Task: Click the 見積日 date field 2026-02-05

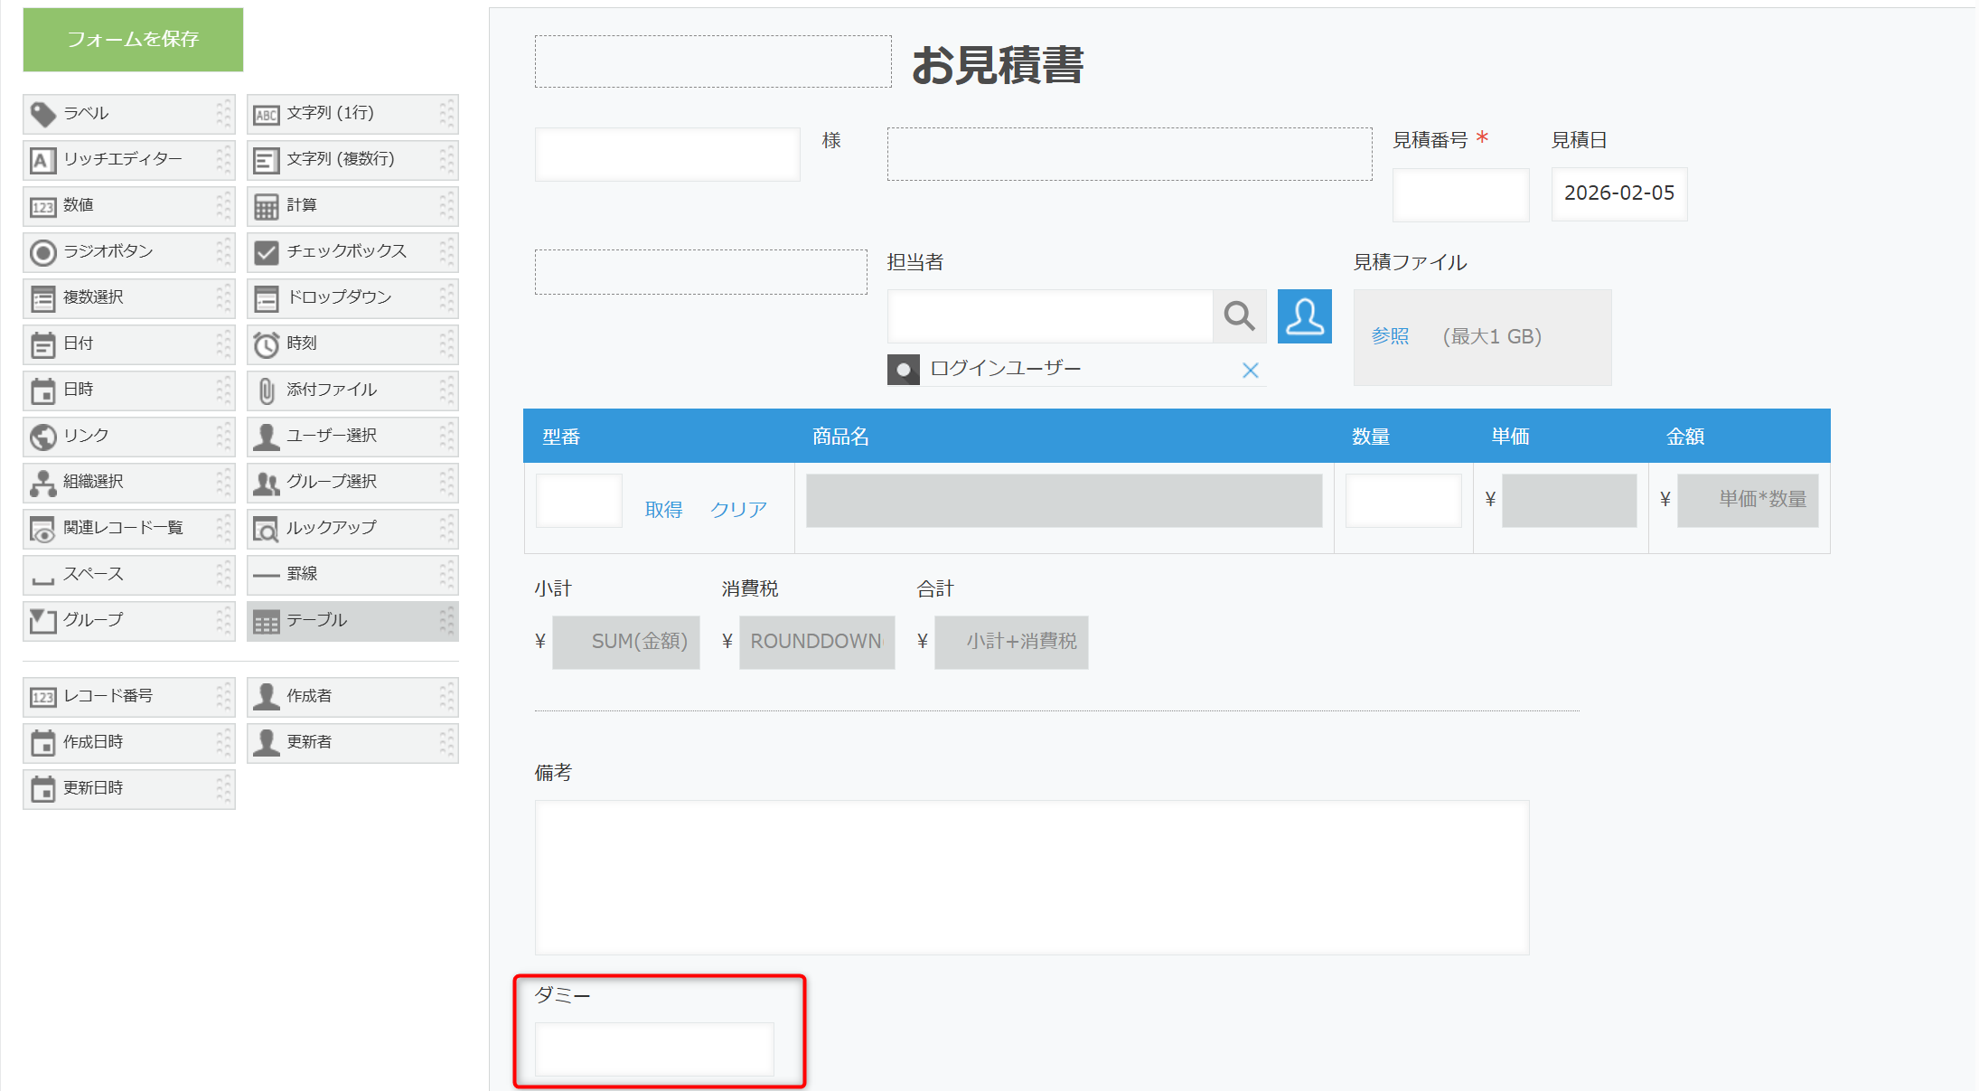Action: [x=1618, y=193]
